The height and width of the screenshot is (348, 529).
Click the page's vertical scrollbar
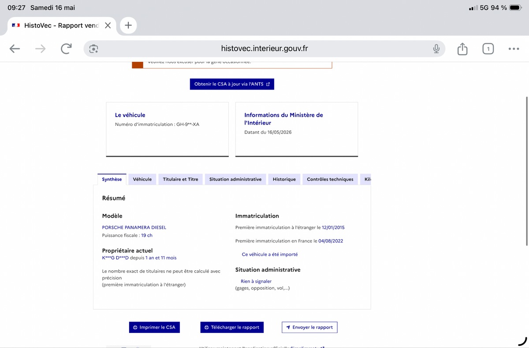[527, 171]
